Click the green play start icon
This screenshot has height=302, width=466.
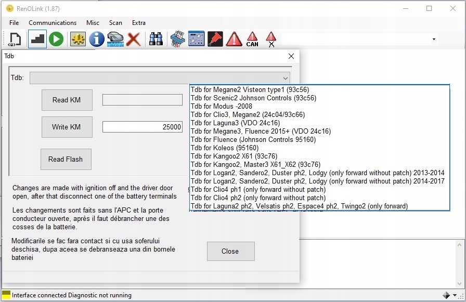(56, 39)
